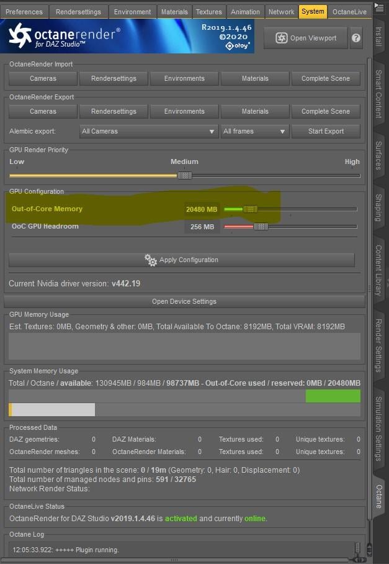Switch to the Network tab

(x=281, y=12)
